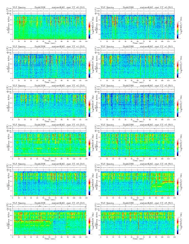The width and height of the screenshot is (189, 244).
Task: Click the PSD color bar of the 5:50:0 plot
Action: pos(178,226)
